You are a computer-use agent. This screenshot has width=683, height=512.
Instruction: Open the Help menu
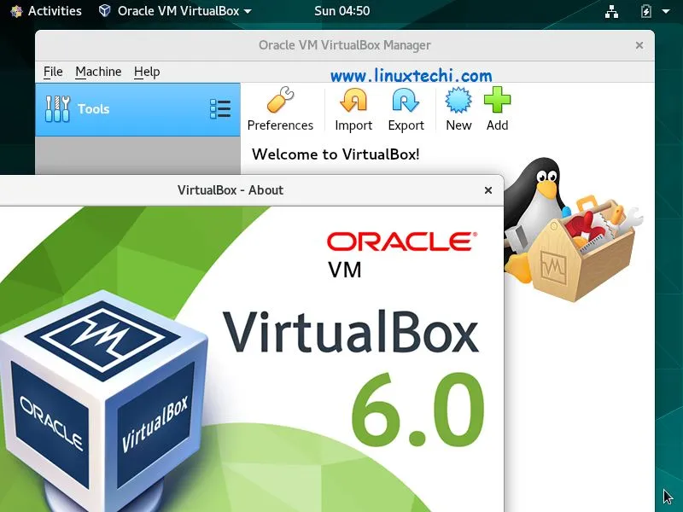pyautogui.click(x=147, y=72)
